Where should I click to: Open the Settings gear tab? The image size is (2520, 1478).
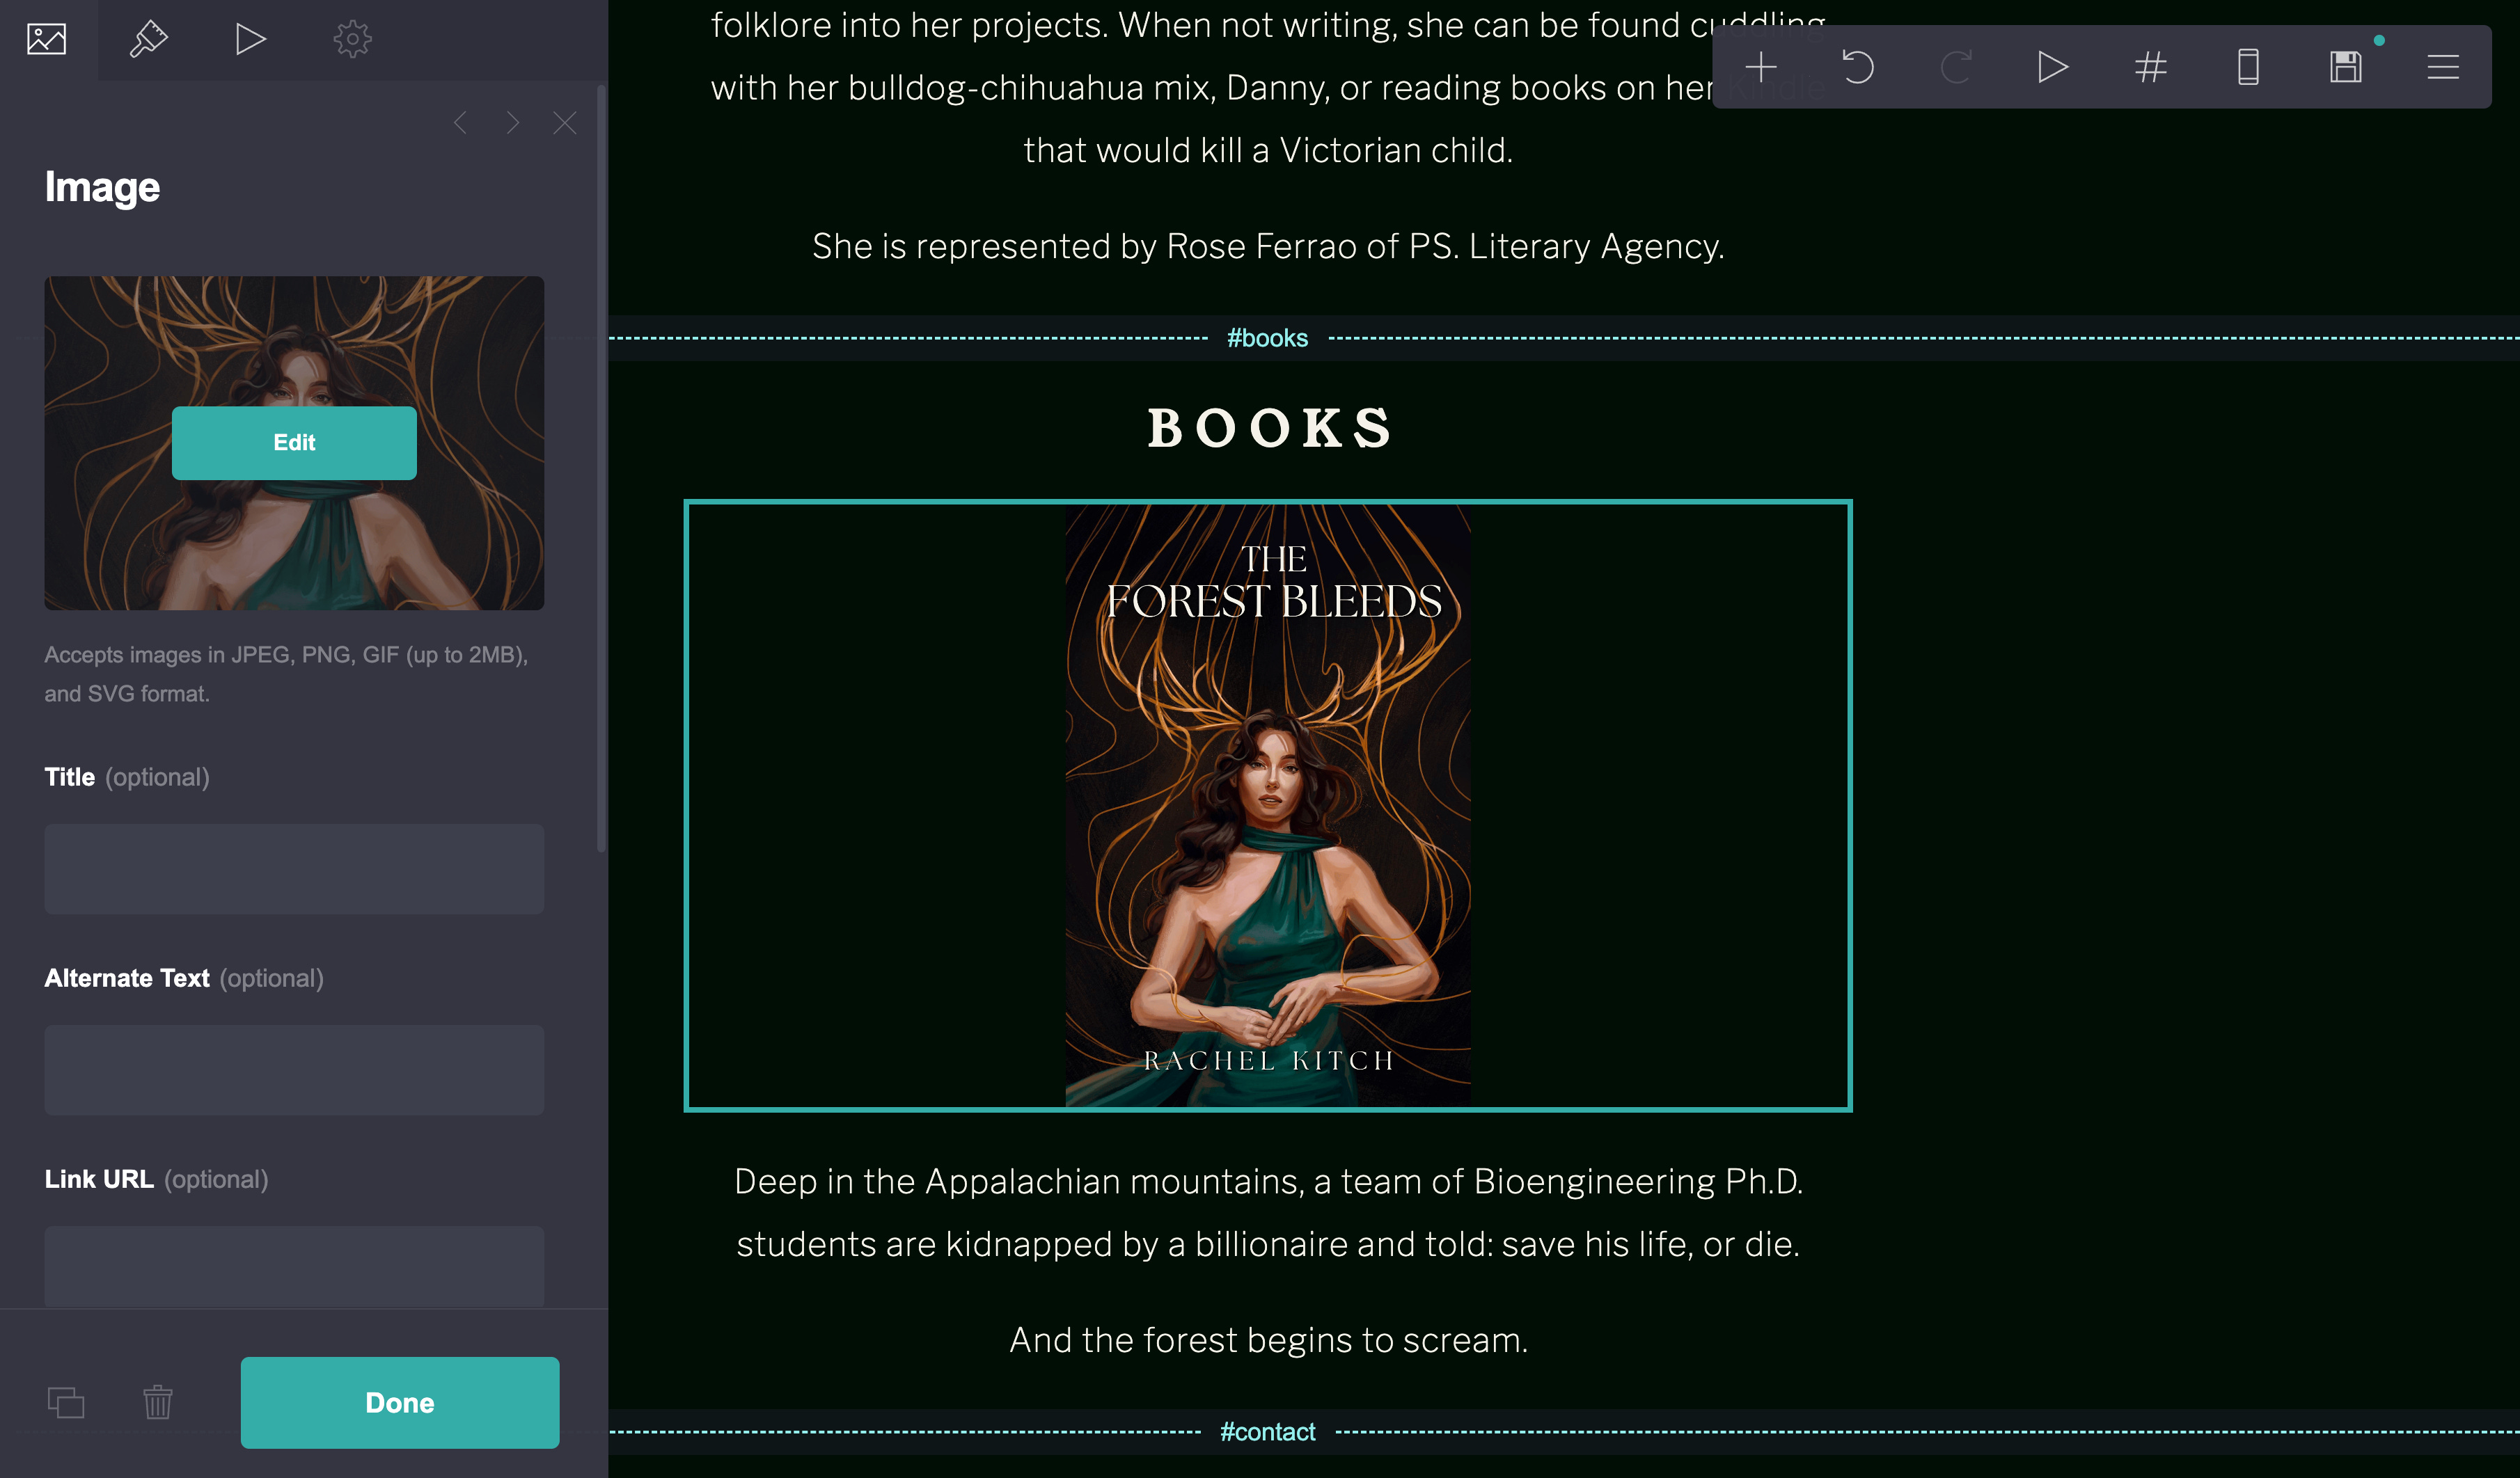coord(352,40)
